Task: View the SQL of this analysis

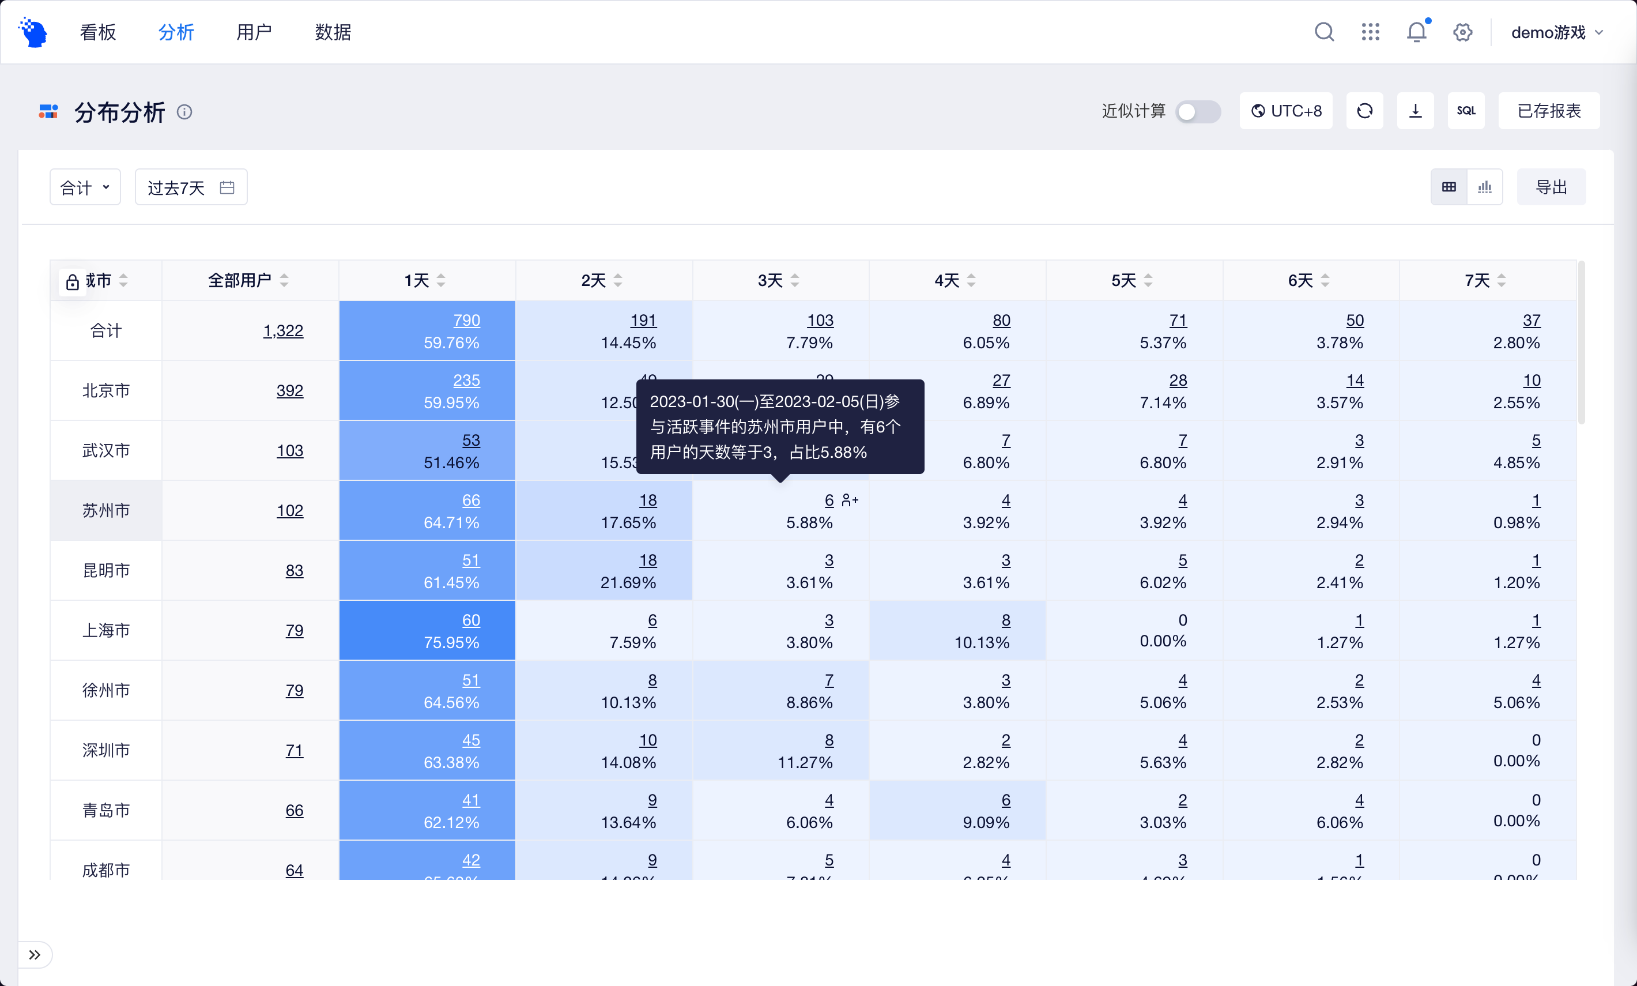Action: click(x=1466, y=110)
